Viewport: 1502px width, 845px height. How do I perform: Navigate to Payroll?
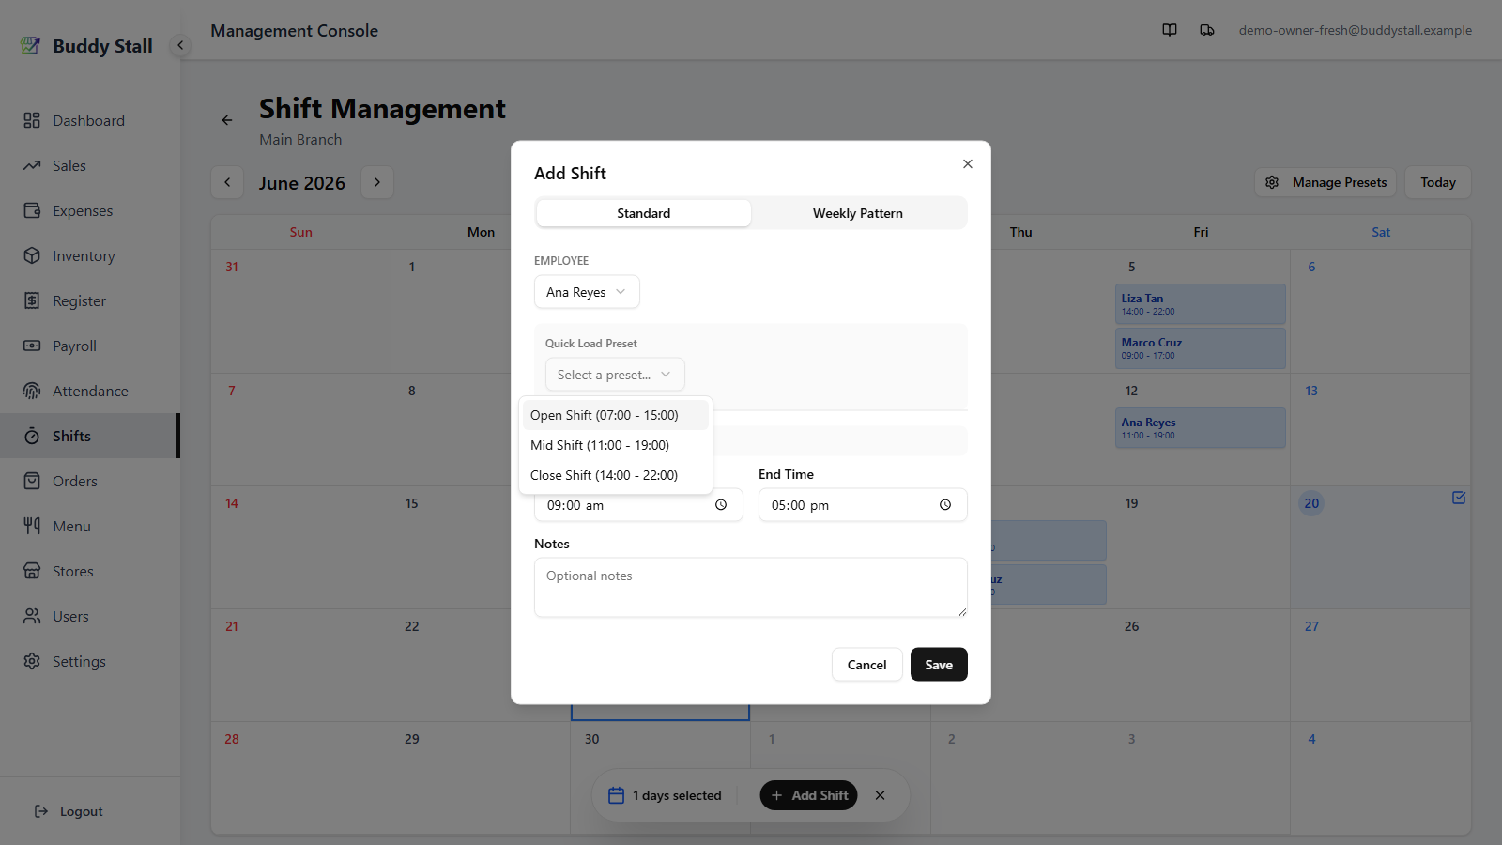(89, 346)
